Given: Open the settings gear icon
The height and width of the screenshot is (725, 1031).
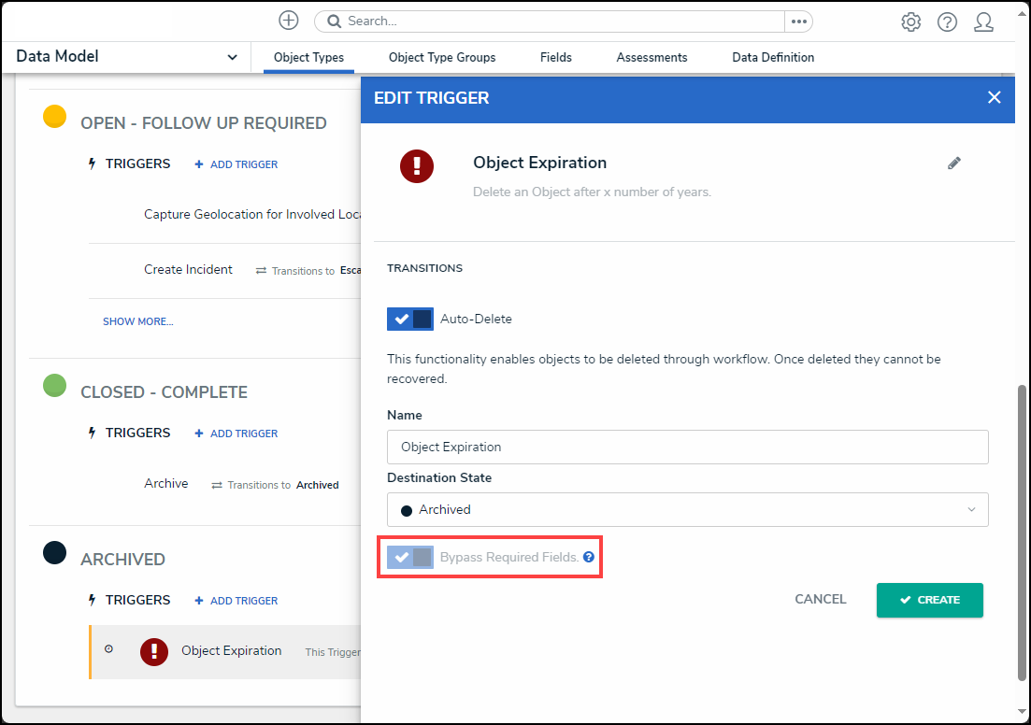Looking at the screenshot, I should click(x=910, y=22).
